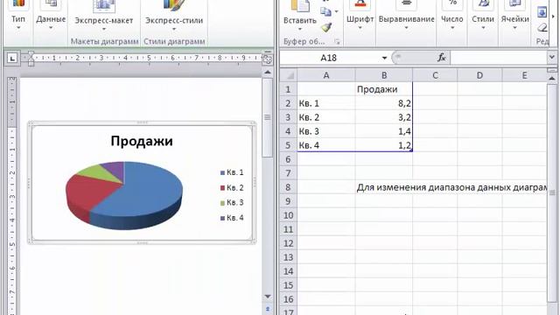Click cell with value 8,2
This screenshot has height=315, width=560.
(x=384, y=103)
